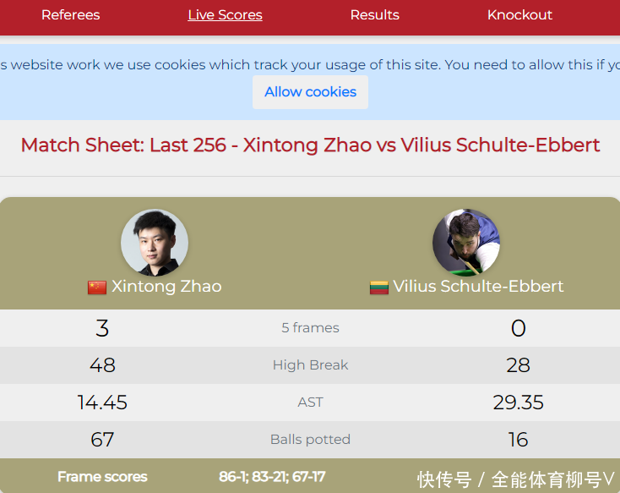The width and height of the screenshot is (620, 493).
Task: Select the High Break row label
Action: pyautogui.click(x=310, y=365)
